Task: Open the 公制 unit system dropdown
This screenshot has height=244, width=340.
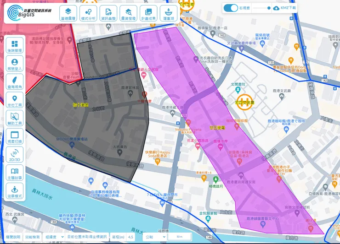Action: (x=155, y=237)
